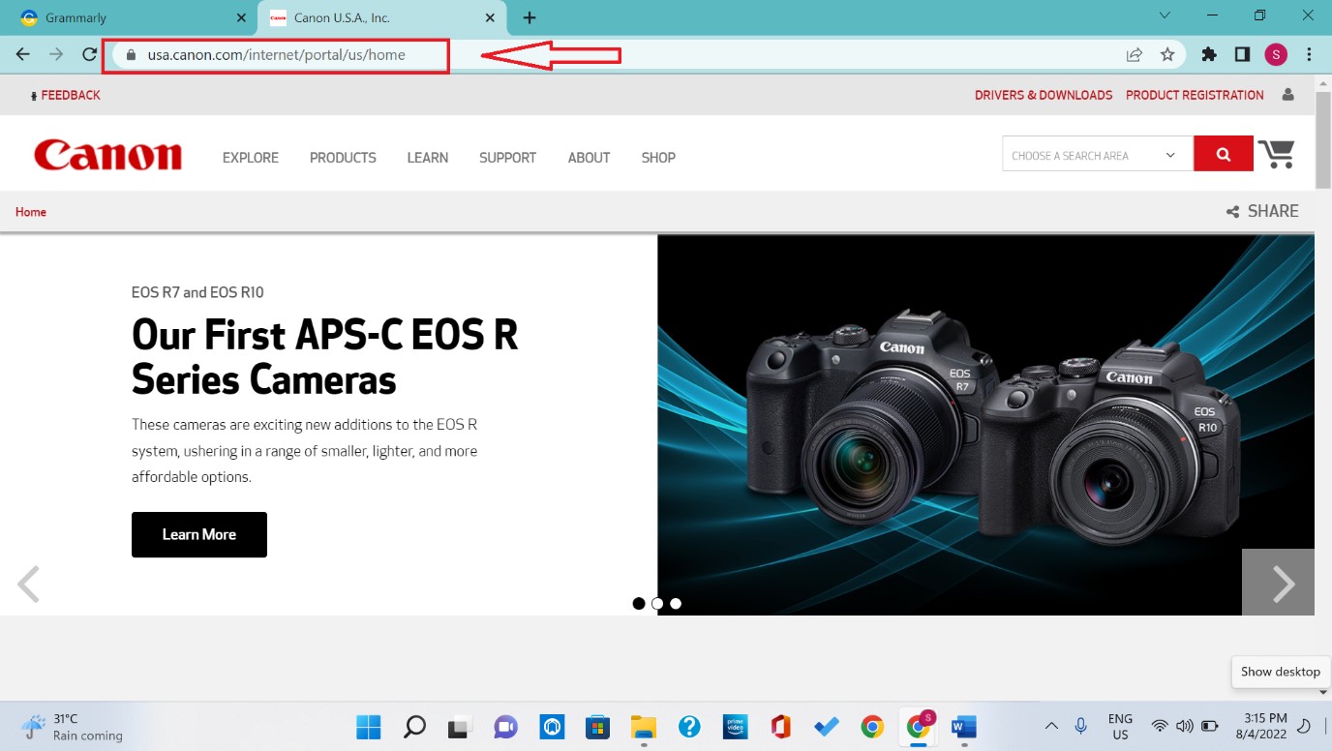Click the SHARE icon
Viewport: 1332px width, 751px height.
click(1232, 211)
